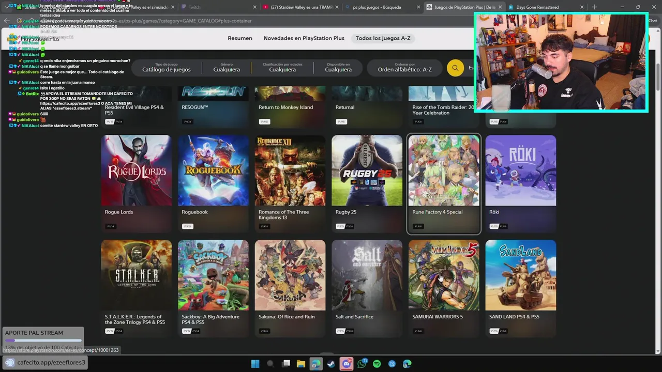Screen dimensions: 662x372
Task: Close the Days Gone Remastered tab
Action: pos(582,7)
